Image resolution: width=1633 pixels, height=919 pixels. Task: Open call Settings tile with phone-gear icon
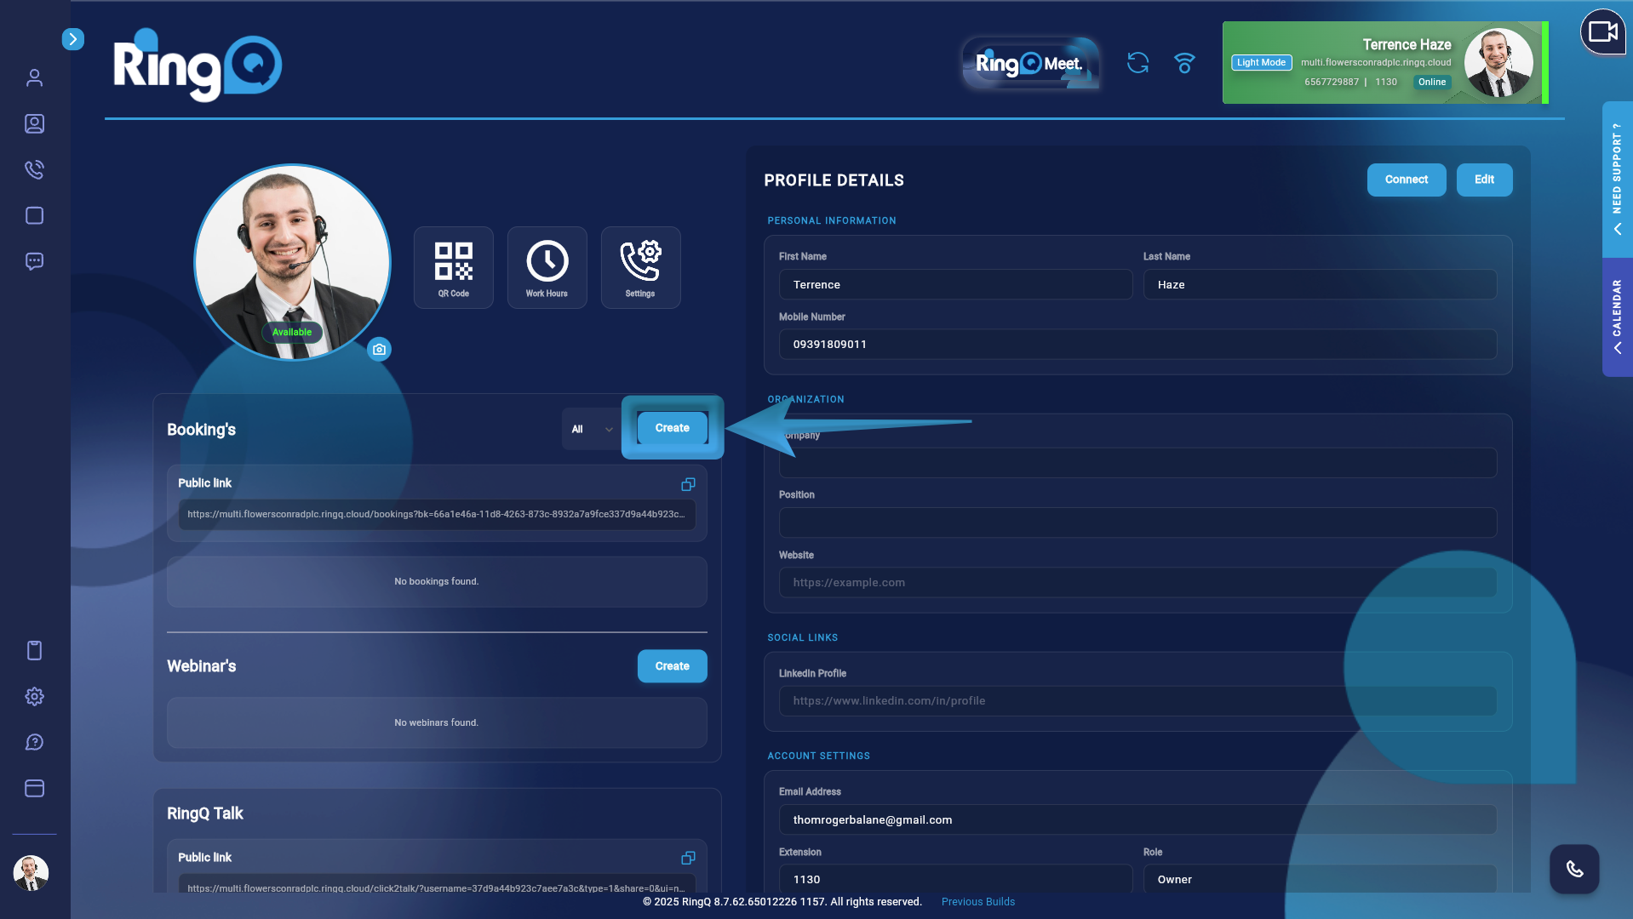[640, 267]
